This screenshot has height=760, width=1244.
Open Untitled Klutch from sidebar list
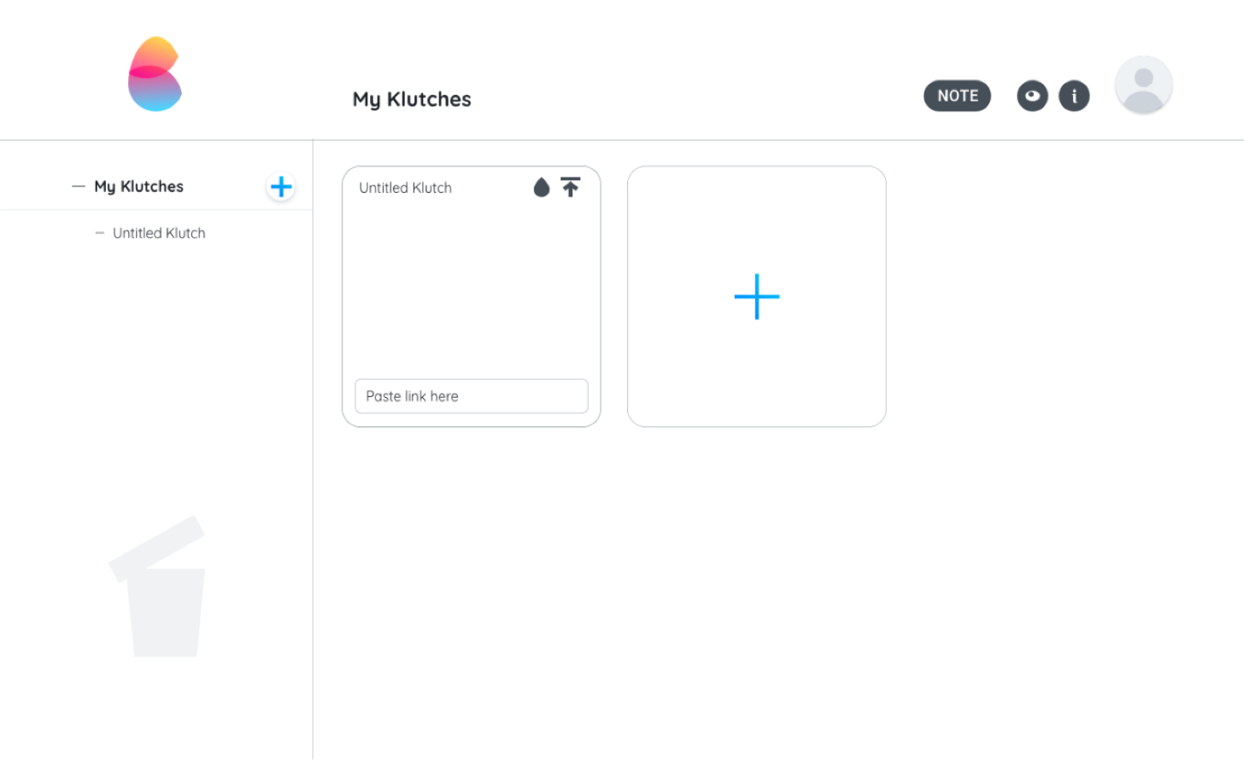(159, 233)
